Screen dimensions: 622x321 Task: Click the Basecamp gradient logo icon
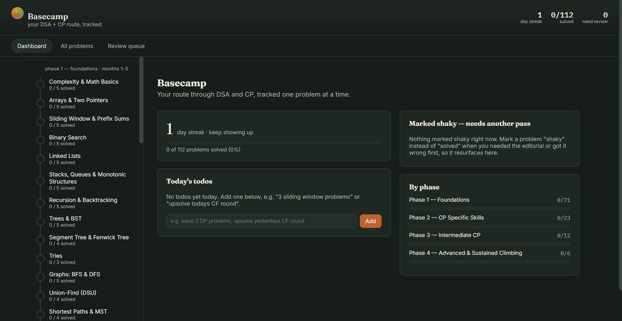18,13
